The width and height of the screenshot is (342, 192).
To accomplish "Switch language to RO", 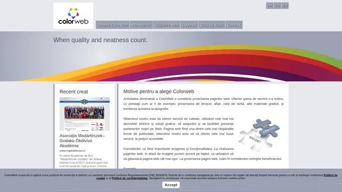I will pyautogui.click(x=277, y=5).
